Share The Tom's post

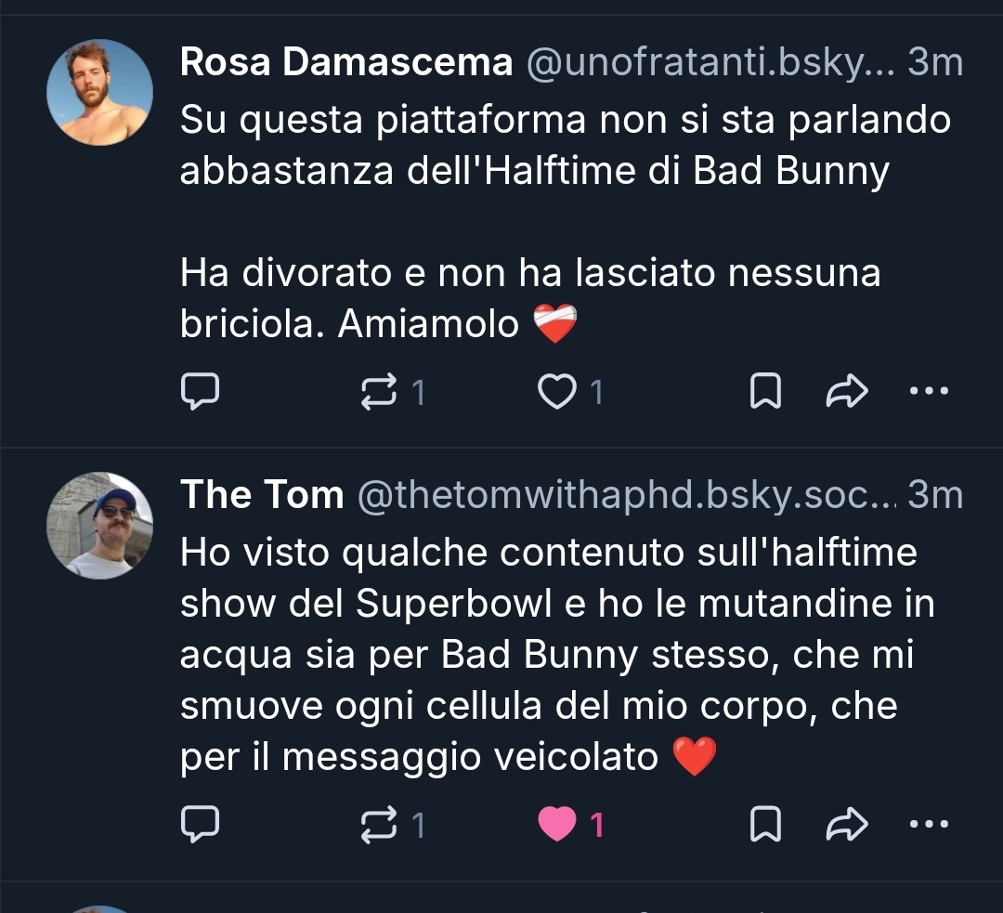[x=846, y=824]
